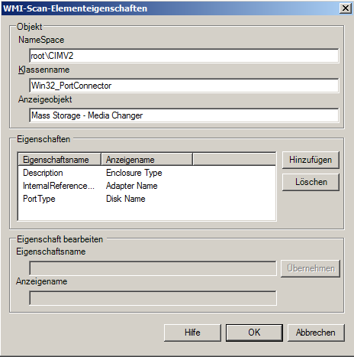Click the Hinzufügen button

[311, 160]
